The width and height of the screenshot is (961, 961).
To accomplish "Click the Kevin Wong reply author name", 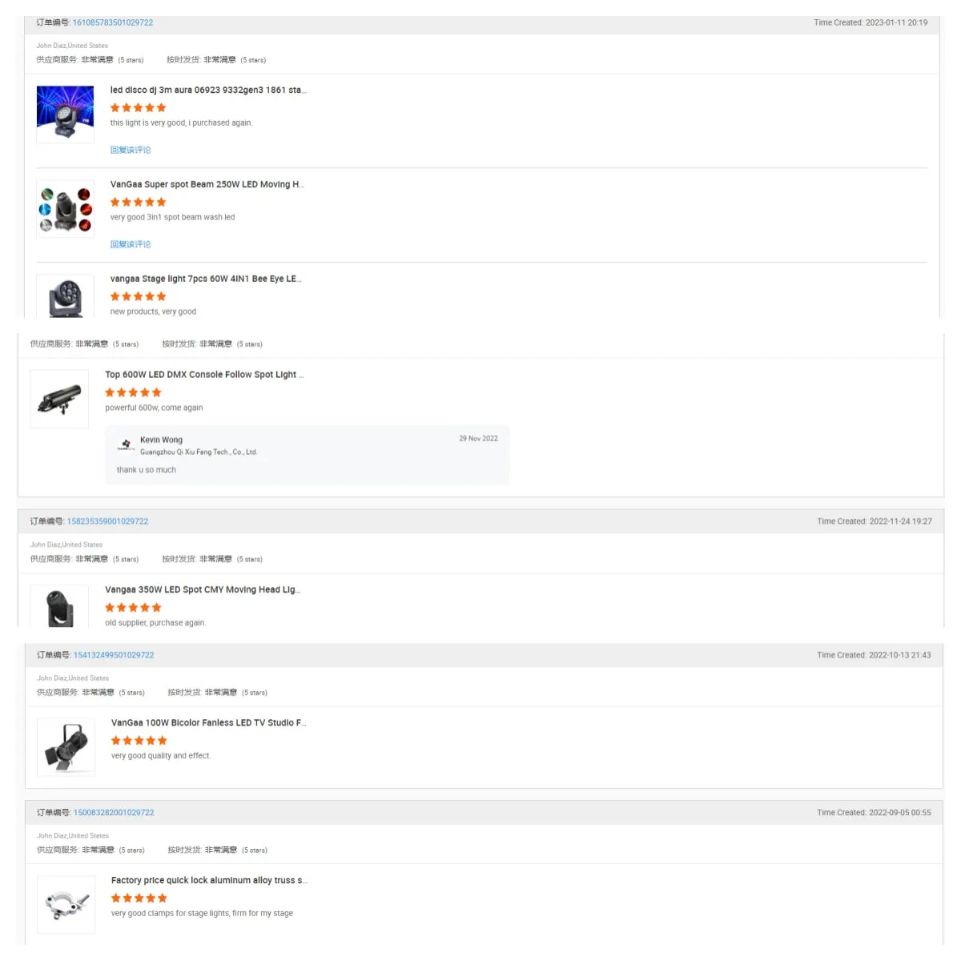I will click(161, 440).
